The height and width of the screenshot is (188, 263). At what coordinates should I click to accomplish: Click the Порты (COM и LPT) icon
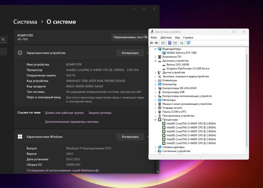point(160,112)
